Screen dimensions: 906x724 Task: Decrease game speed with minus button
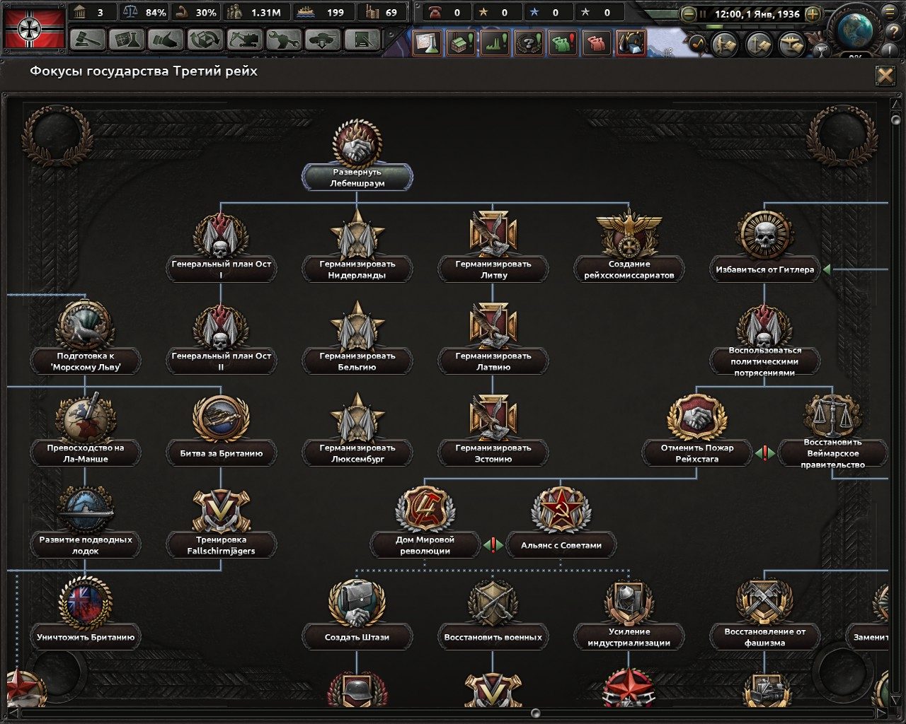[688, 13]
